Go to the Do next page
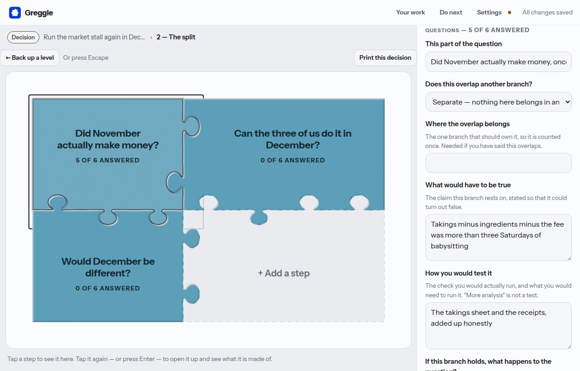 coord(451,13)
